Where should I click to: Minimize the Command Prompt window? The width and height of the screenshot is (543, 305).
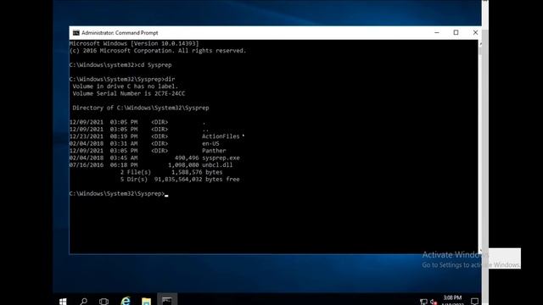[437, 32]
